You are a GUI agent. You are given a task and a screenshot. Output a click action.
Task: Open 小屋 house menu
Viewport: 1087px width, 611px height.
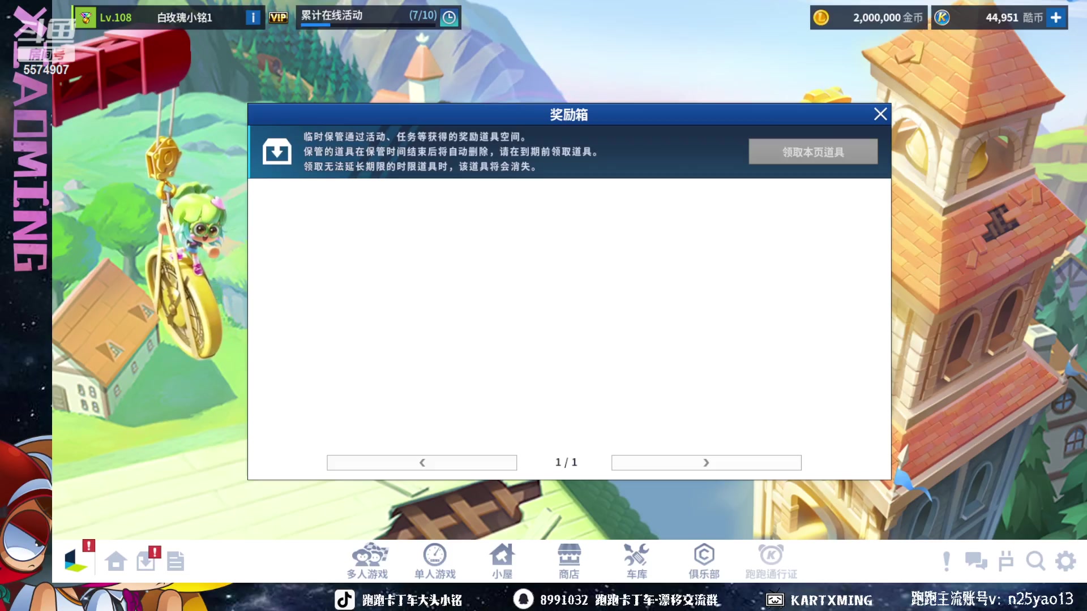tap(502, 561)
